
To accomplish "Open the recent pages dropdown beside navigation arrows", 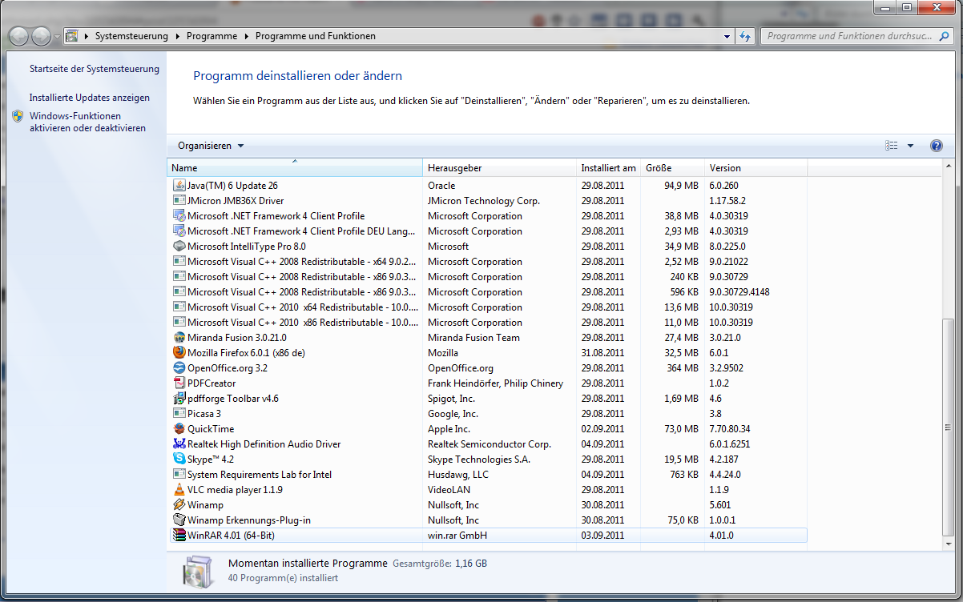I will (x=57, y=36).
